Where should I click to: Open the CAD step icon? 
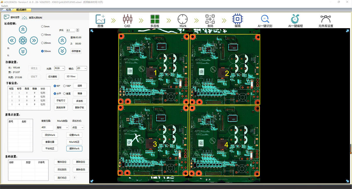127,19
